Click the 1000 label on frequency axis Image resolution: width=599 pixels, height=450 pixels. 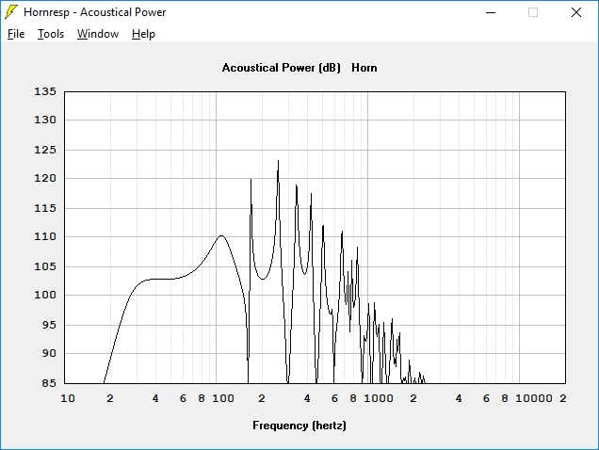tap(379, 398)
